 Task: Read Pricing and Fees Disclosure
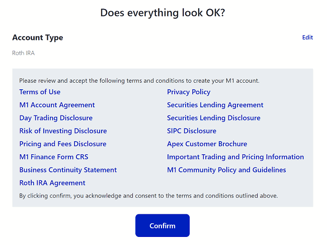(63, 144)
